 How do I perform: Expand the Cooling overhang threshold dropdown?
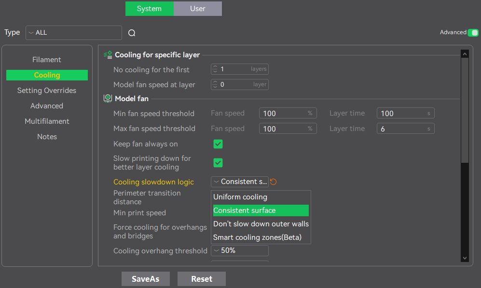[239, 251]
